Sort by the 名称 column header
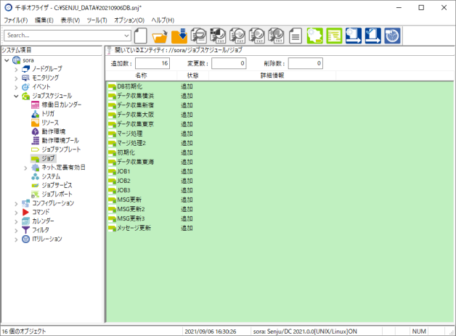The height and width of the screenshot is (336, 456). click(141, 75)
